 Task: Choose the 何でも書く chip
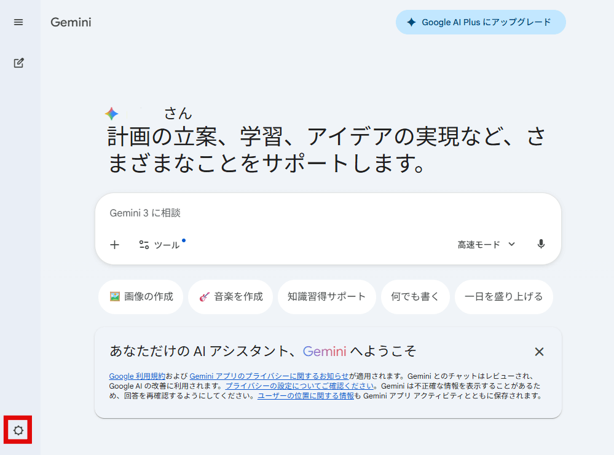click(x=415, y=296)
